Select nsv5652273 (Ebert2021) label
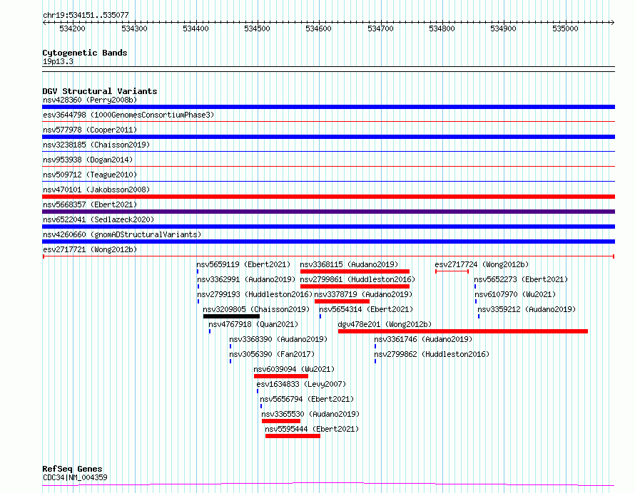635x493 pixels. (522, 279)
